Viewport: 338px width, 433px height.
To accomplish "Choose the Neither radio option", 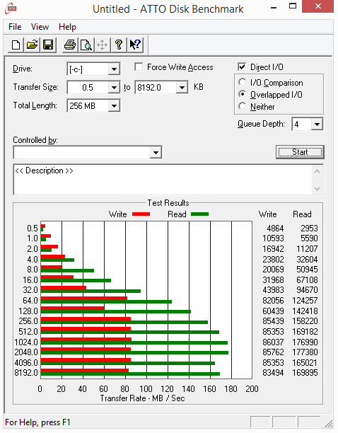I will click(x=243, y=106).
